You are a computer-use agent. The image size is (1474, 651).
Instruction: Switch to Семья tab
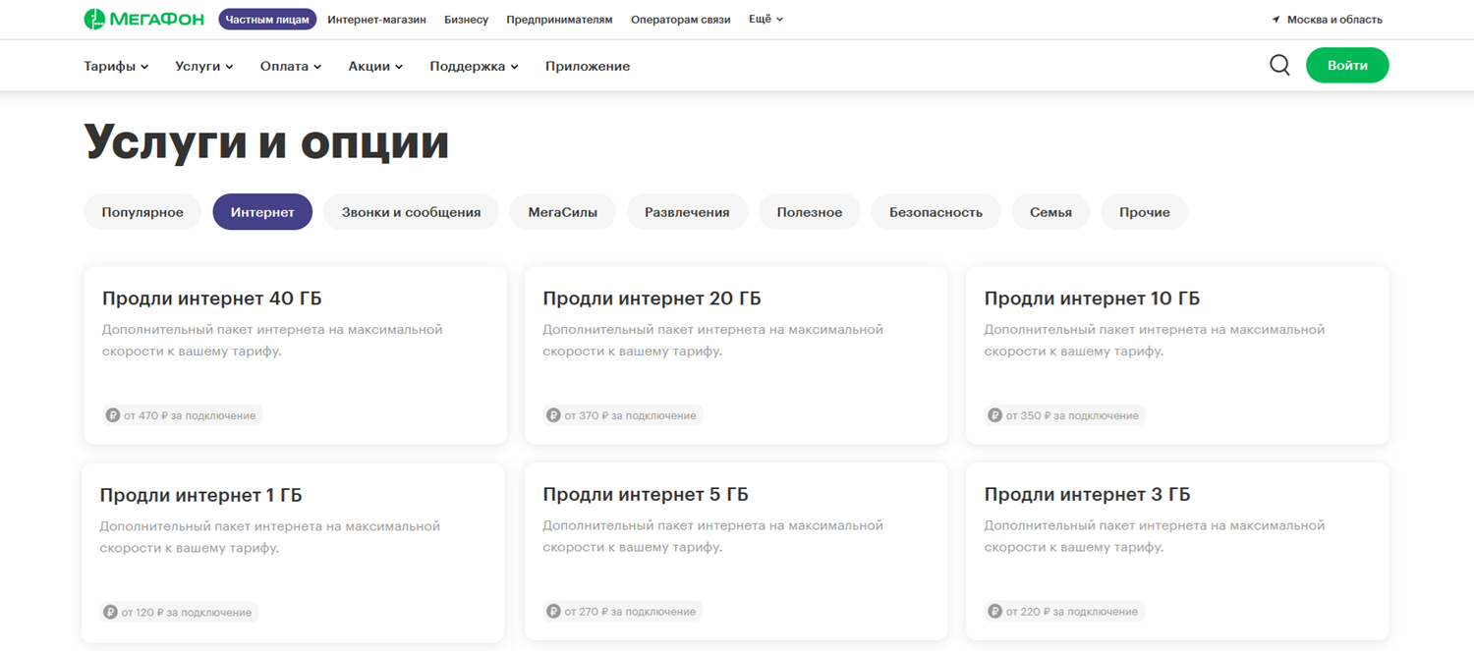coord(1050,212)
